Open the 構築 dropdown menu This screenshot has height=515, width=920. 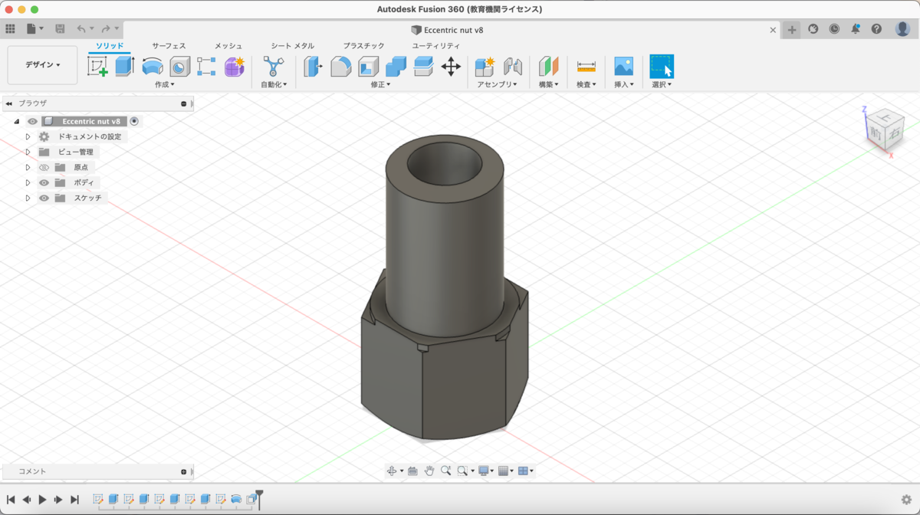pos(548,84)
